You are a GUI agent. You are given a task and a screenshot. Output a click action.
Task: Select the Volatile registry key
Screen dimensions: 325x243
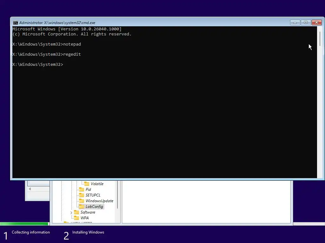97,184
